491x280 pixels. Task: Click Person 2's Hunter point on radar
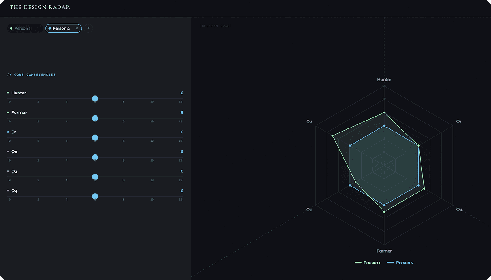click(384, 126)
